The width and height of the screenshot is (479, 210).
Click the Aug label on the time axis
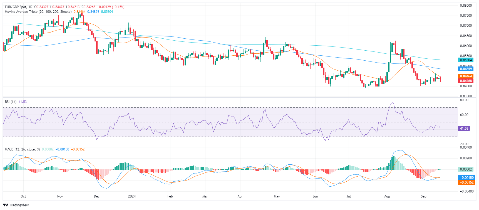(387, 196)
